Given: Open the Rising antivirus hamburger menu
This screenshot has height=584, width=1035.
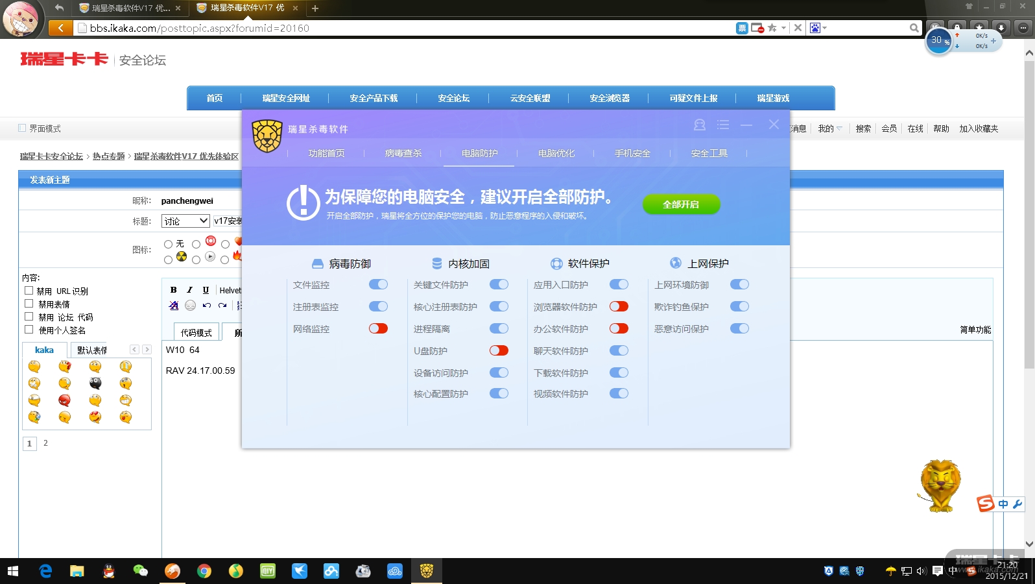Looking at the screenshot, I should 723,125.
